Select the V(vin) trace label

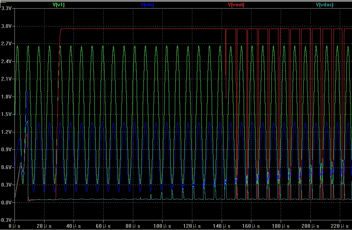[x=147, y=5]
